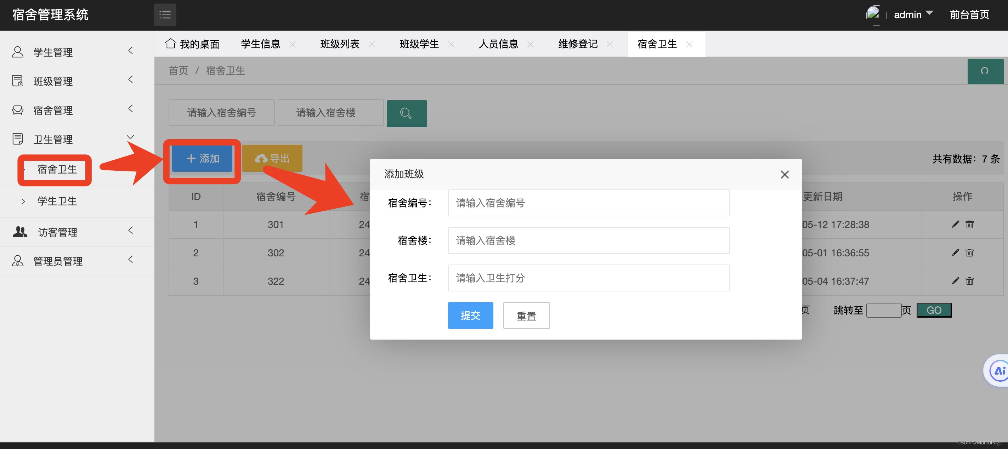The height and width of the screenshot is (449, 1008).
Task: Click the 操作 column header
Action: tap(962, 196)
